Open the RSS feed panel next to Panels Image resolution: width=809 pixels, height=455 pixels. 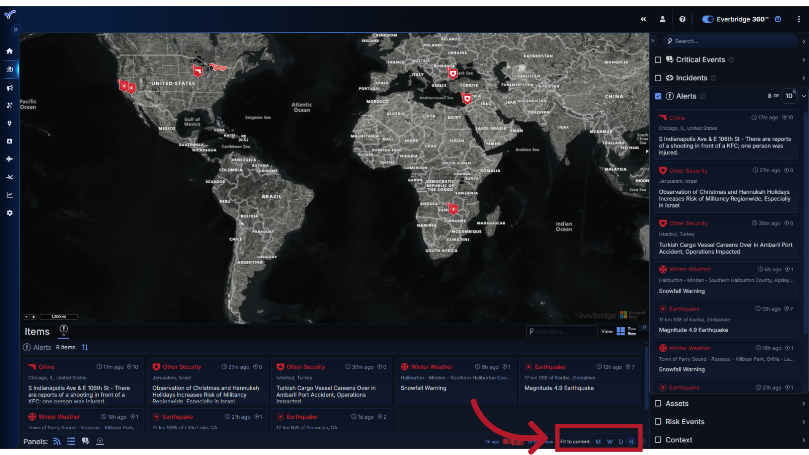tap(56, 441)
